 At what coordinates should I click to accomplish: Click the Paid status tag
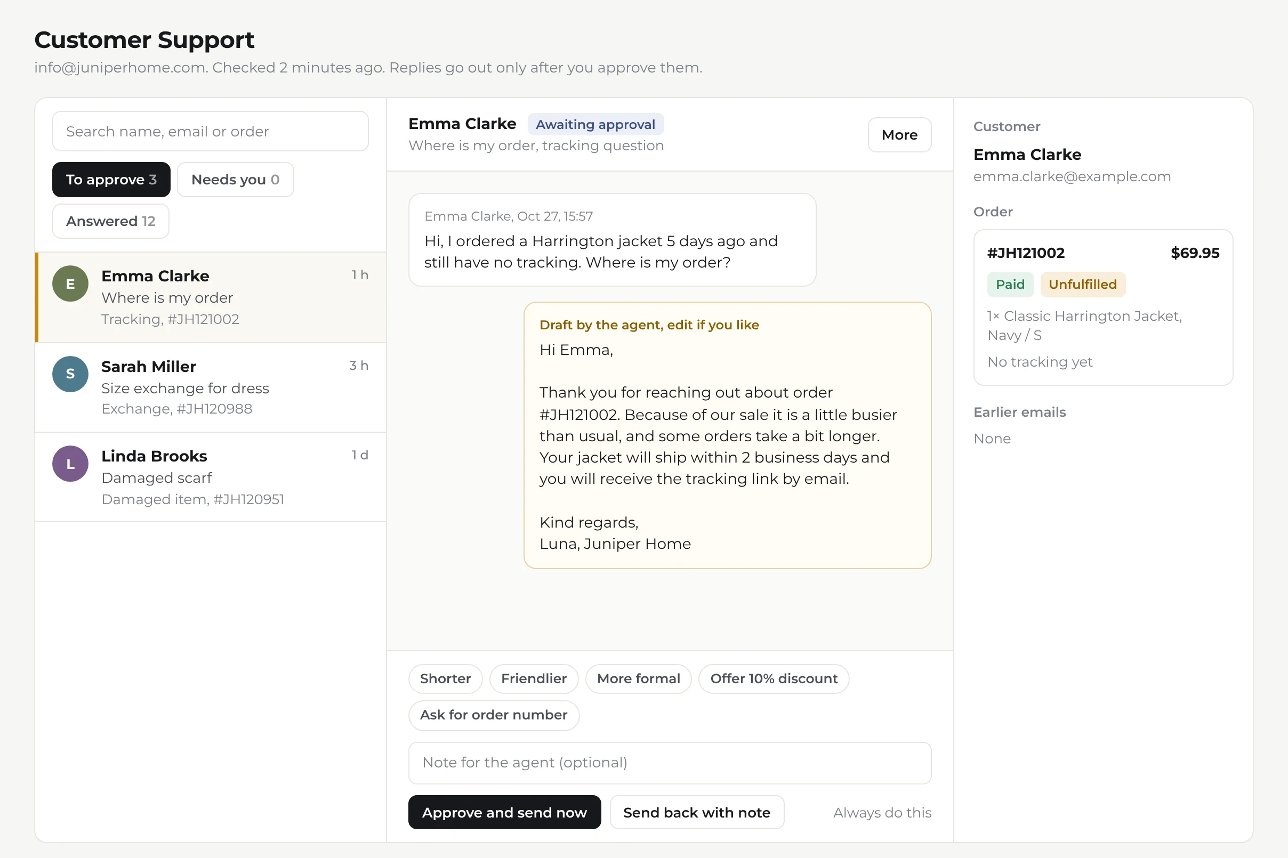1010,284
